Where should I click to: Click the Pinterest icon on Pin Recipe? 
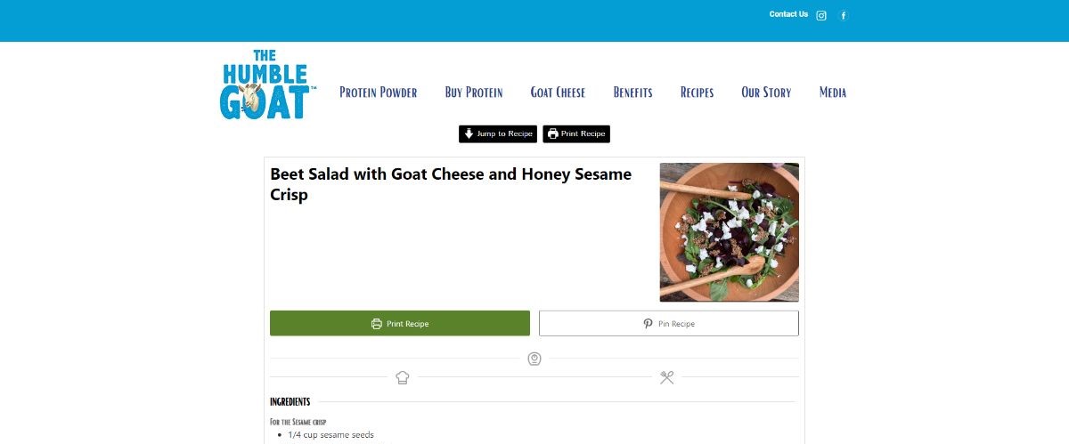648,324
